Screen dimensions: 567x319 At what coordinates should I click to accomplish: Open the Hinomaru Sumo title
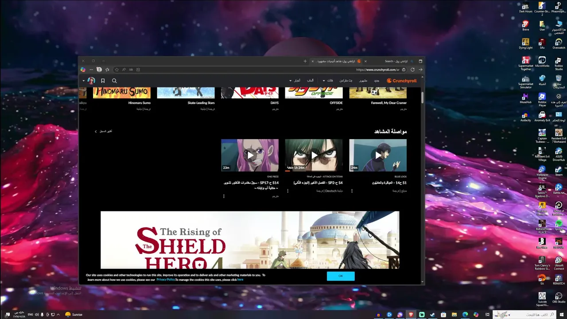140,103
